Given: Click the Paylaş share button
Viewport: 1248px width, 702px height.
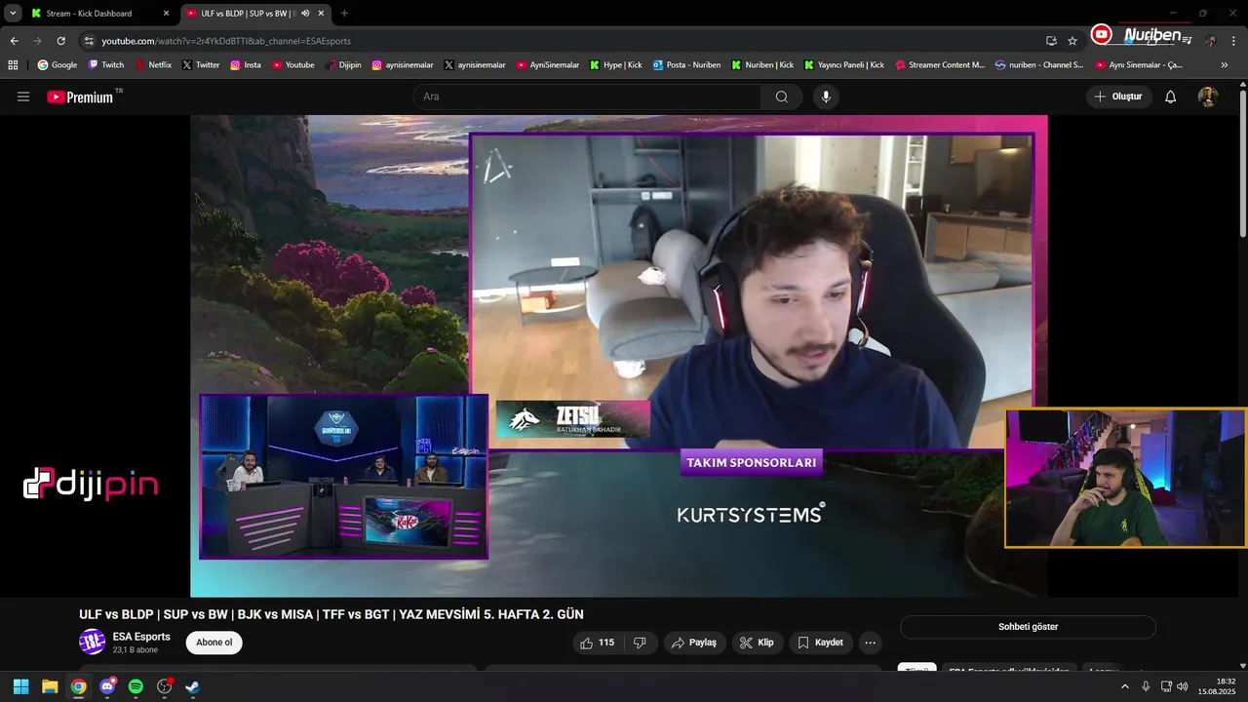Looking at the screenshot, I should (694, 643).
